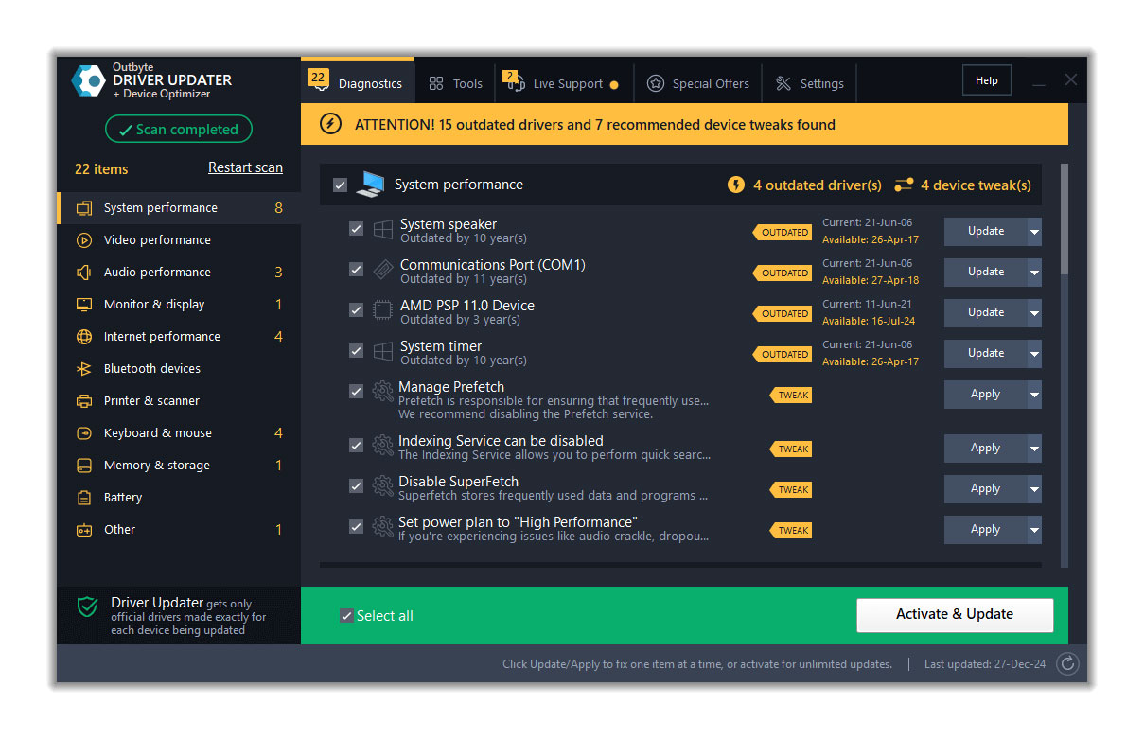Click the gear icon beside Indexing Service
This screenshot has height=739, width=1144.
[383, 446]
